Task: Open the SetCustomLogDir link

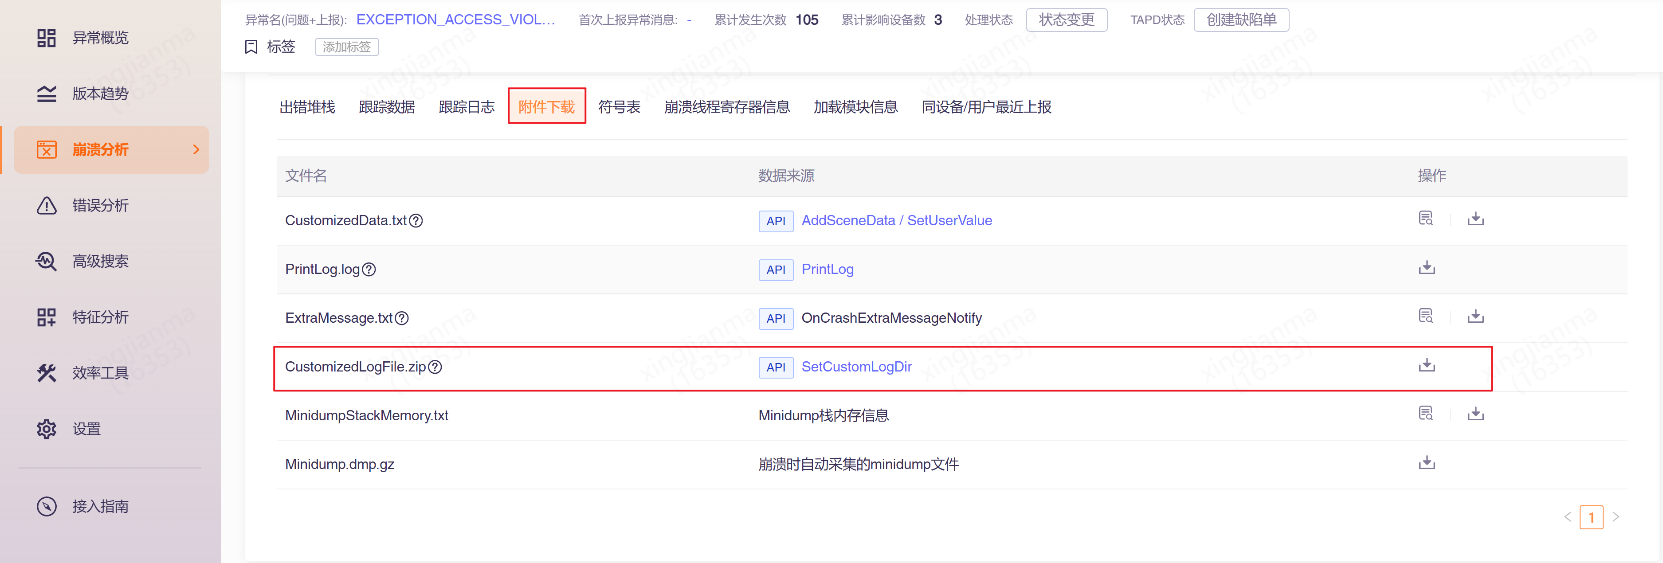Action: click(856, 367)
